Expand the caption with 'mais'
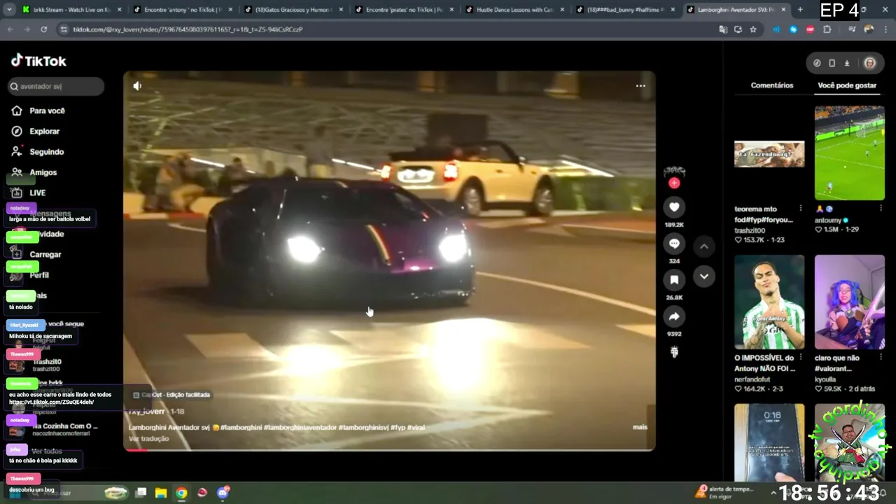Viewport: 896px width, 504px height. (640, 427)
